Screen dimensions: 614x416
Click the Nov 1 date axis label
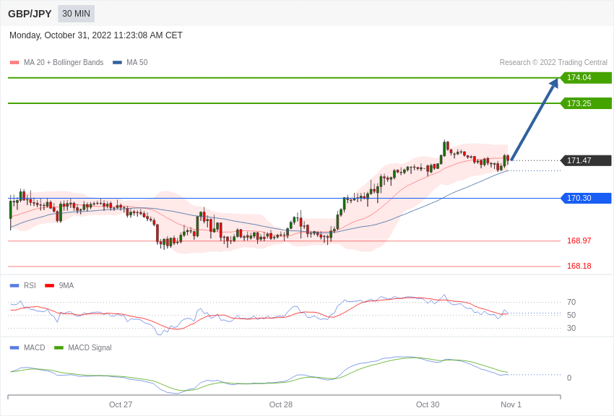tap(511, 404)
